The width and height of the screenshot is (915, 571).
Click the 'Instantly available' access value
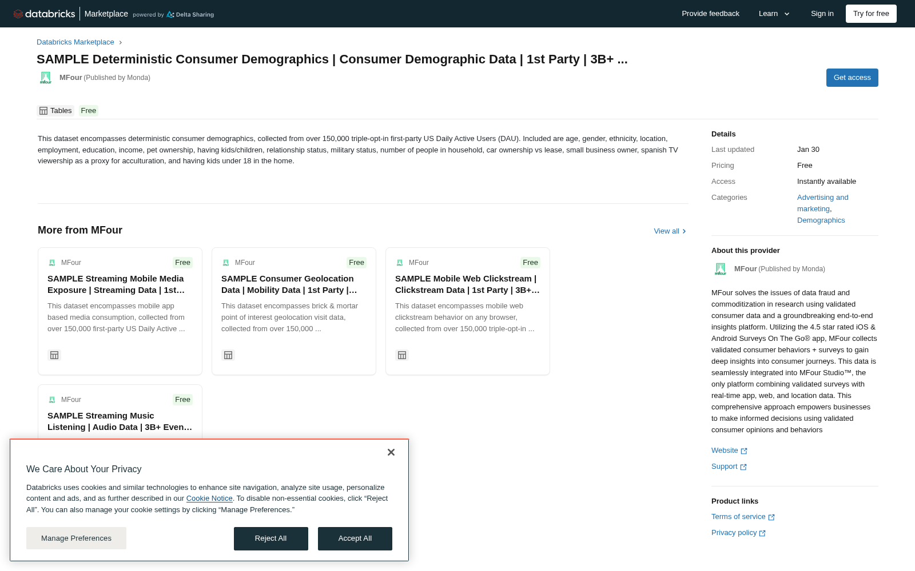826,182
